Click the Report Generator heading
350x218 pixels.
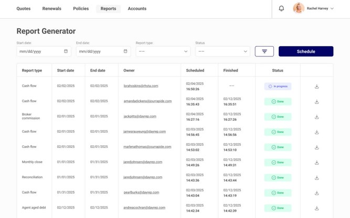[46, 31]
